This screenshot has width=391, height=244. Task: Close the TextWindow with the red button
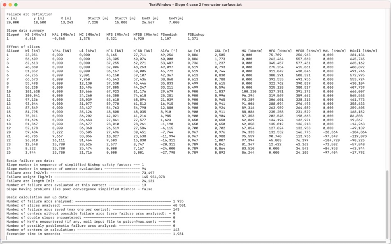coord(5,5)
